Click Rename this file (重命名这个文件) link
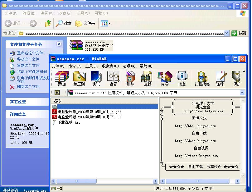This screenshot has height=192, width=252. (30, 53)
